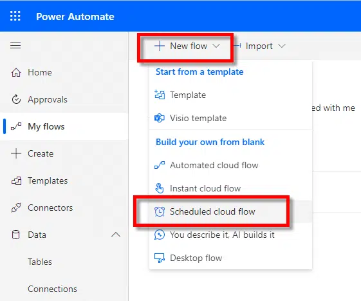Viewport: 361px width, 301px height.
Task: Click the Home house icon
Action: click(x=16, y=72)
